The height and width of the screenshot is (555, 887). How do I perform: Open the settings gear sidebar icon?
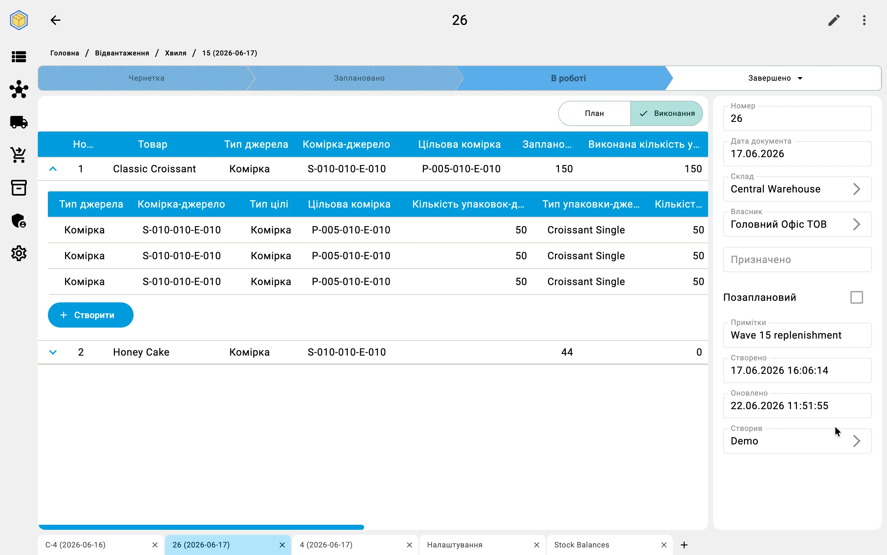point(19,253)
